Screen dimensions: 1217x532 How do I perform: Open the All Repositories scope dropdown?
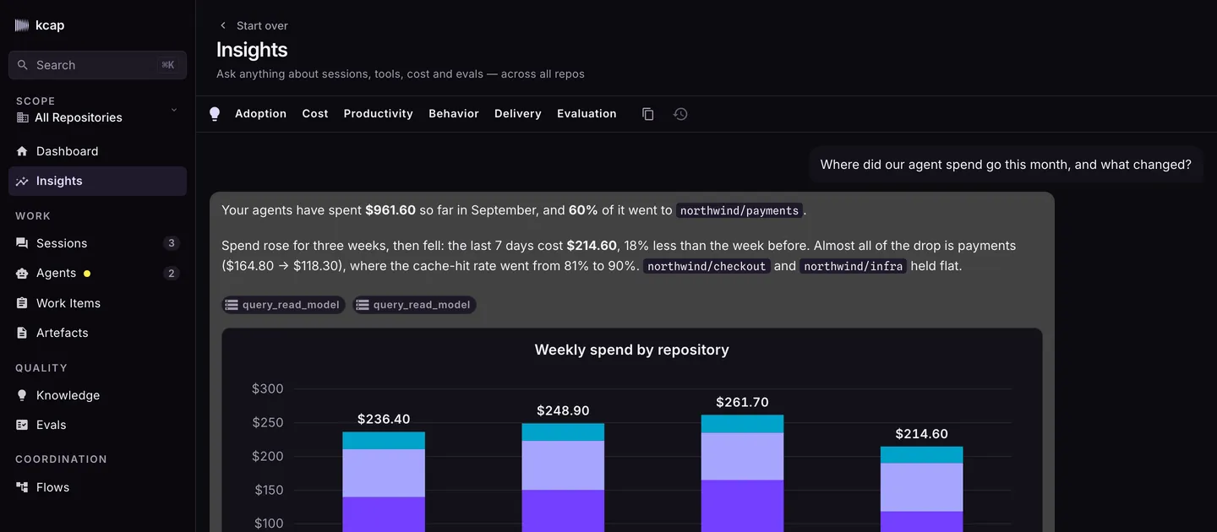[97, 110]
